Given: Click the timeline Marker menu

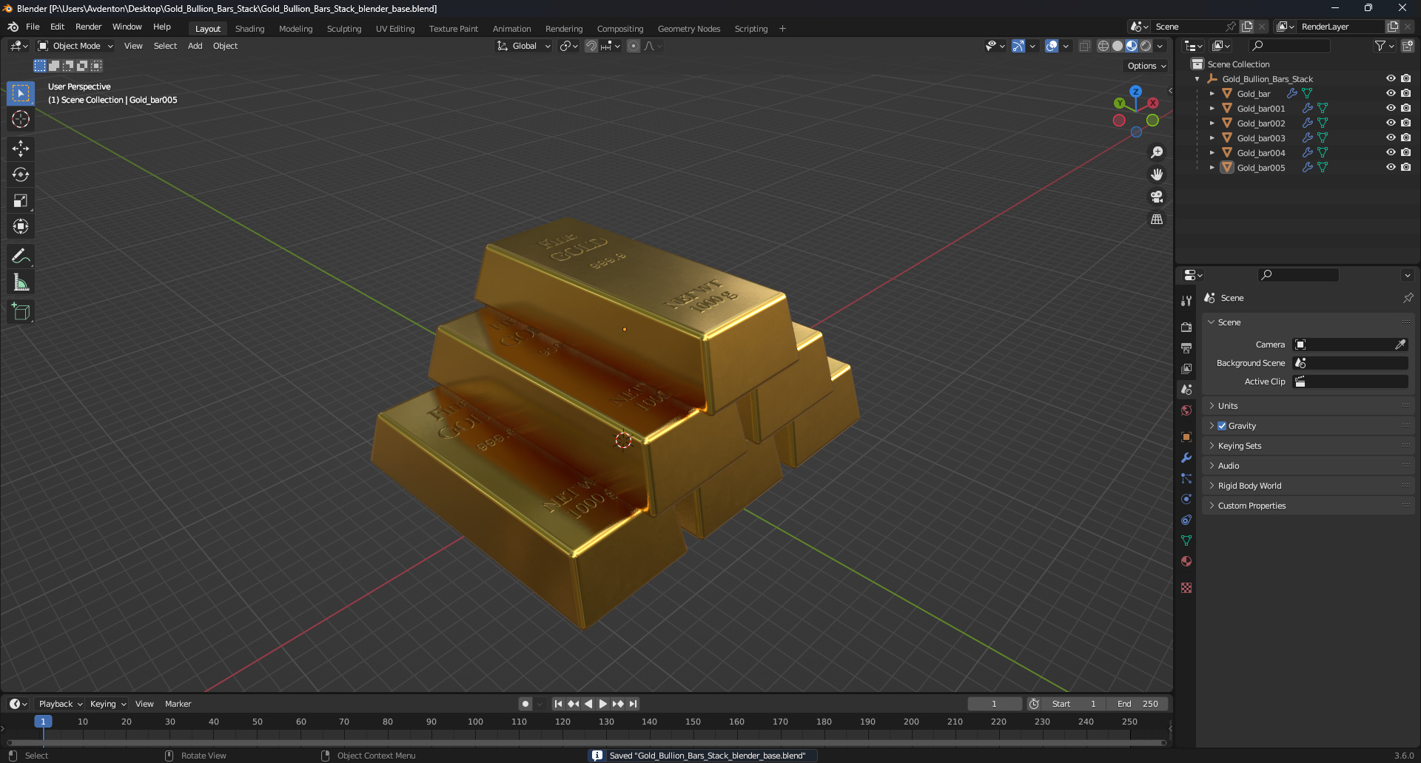Looking at the screenshot, I should pos(178,704).
